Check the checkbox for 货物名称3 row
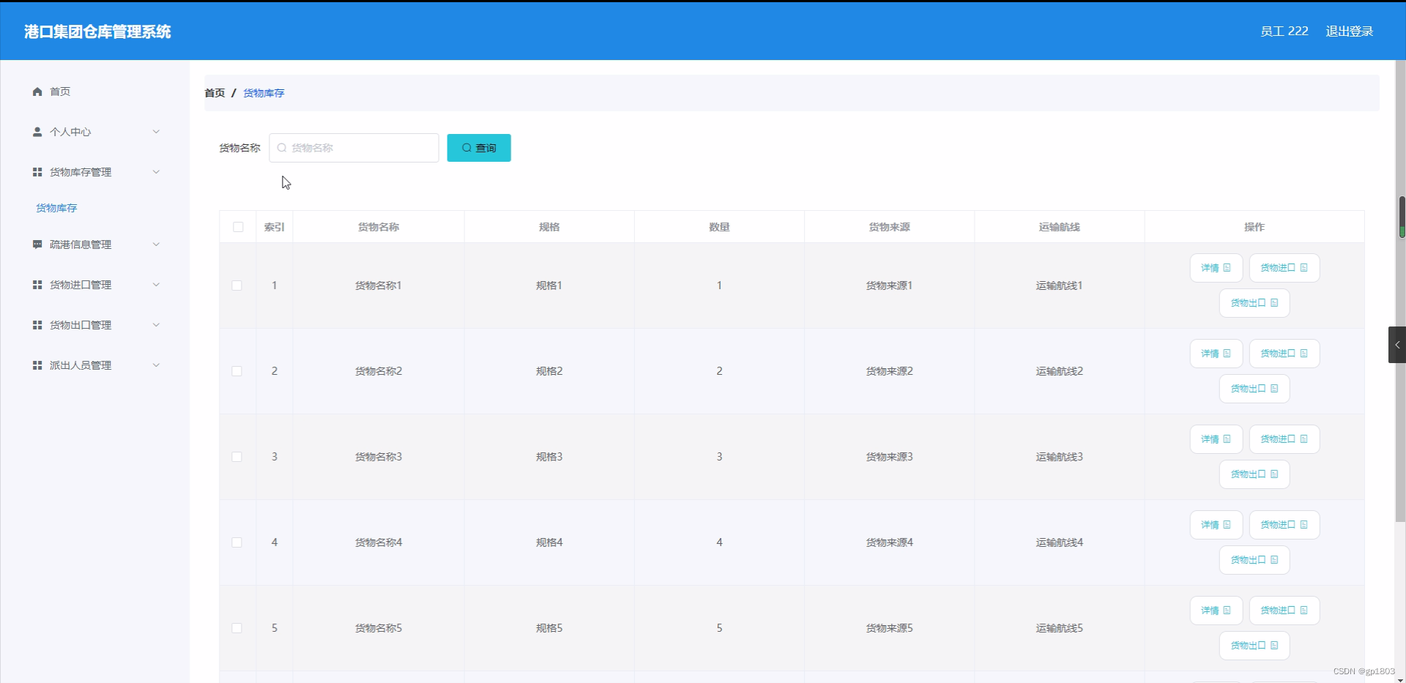 pos(237,457)
